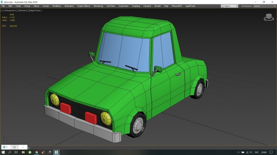Open the Help menu

[166, 6]
